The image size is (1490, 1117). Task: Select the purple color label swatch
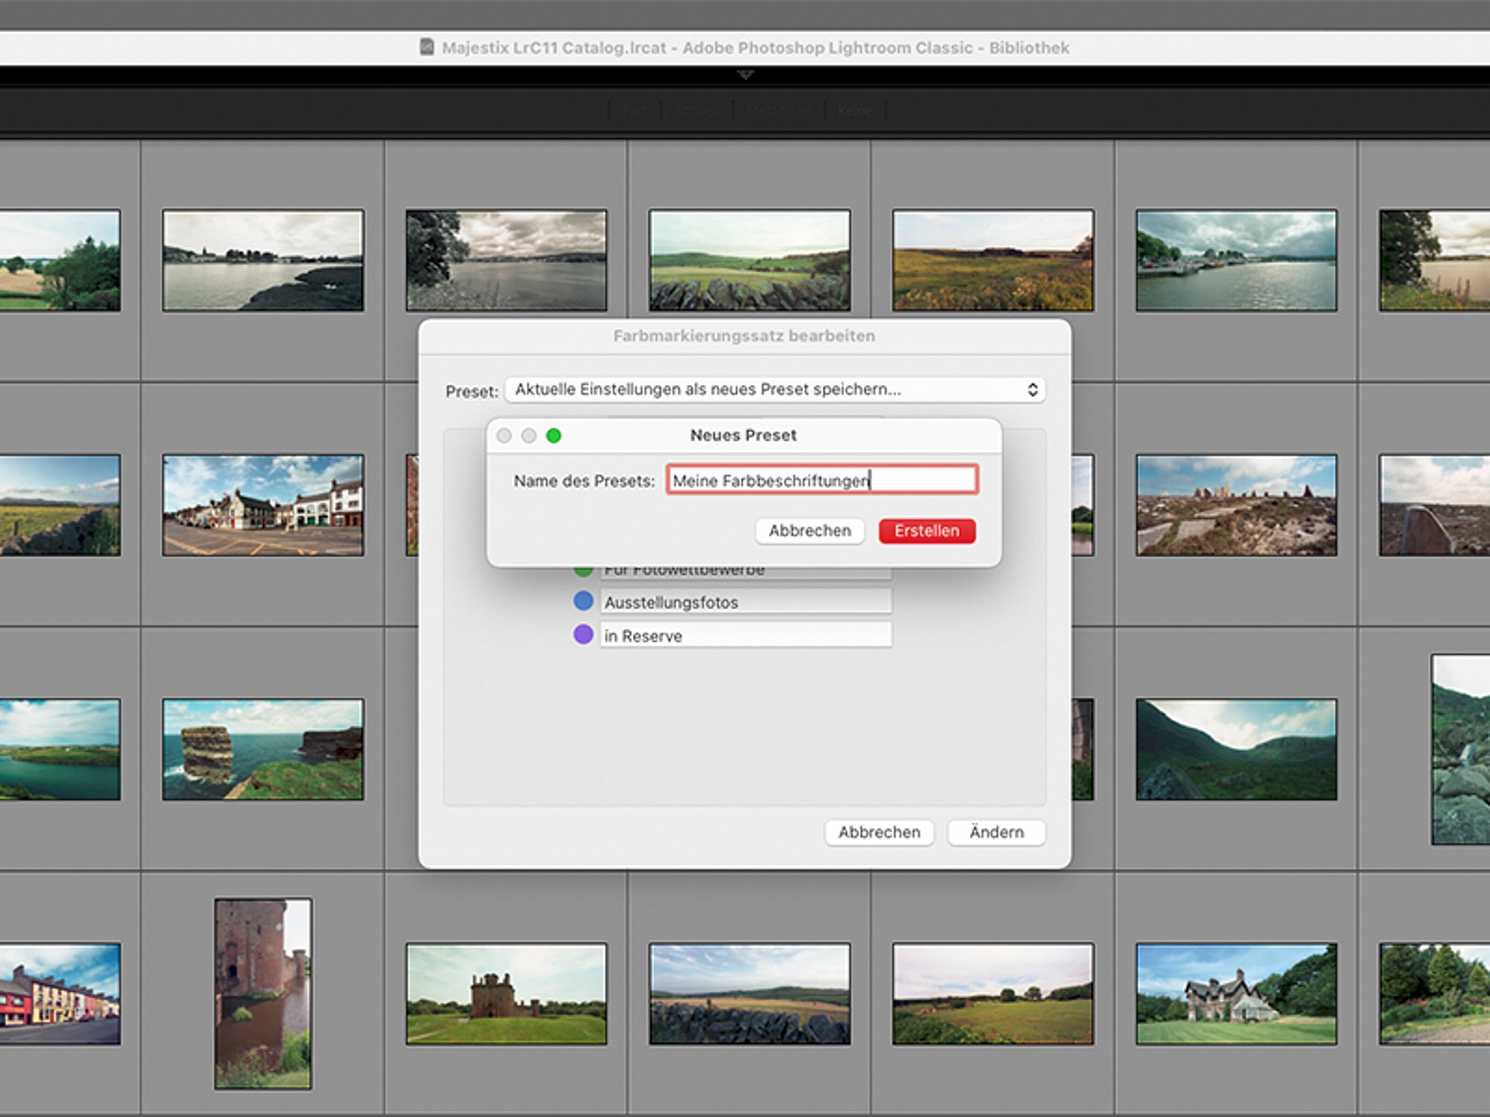click(583, 634)
